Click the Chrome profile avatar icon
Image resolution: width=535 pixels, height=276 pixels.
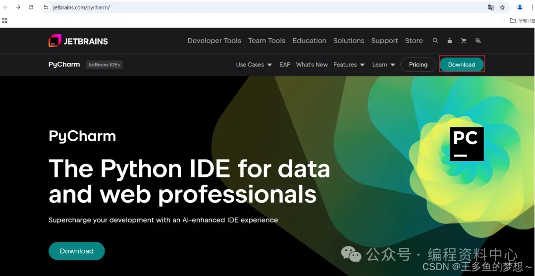pos(520,7)
